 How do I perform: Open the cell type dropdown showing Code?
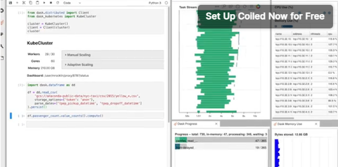[72, 3]
